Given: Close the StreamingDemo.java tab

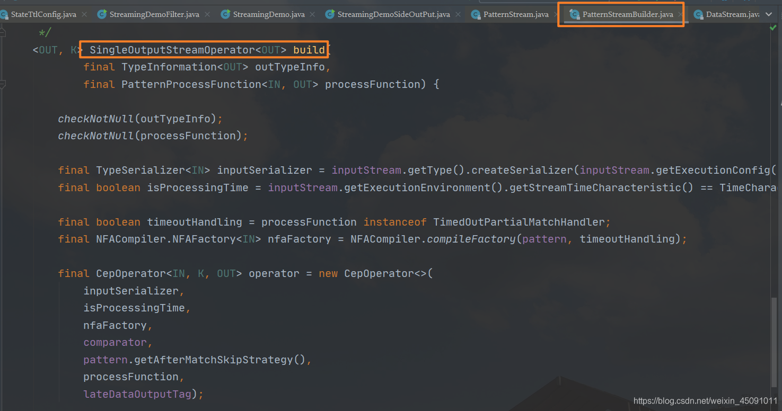Looking at the screenshot, I should (312, 15).
